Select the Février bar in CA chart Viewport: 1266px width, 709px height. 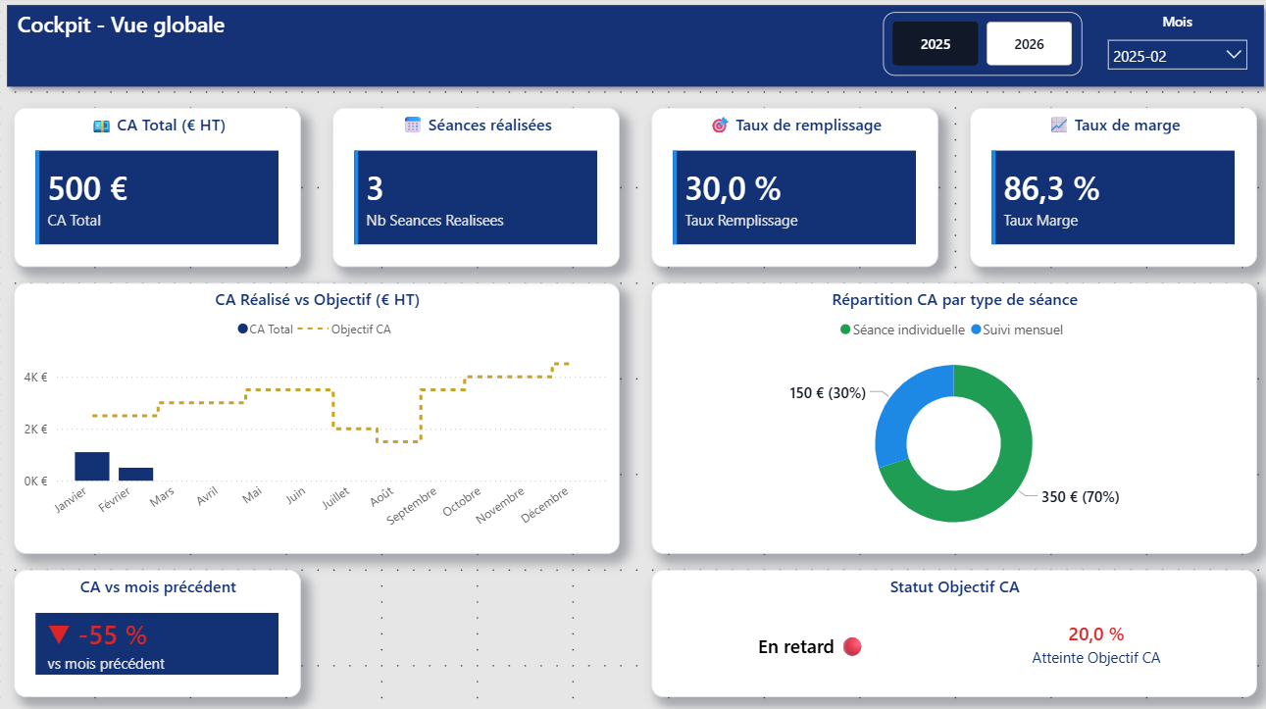tap(136, 475)
